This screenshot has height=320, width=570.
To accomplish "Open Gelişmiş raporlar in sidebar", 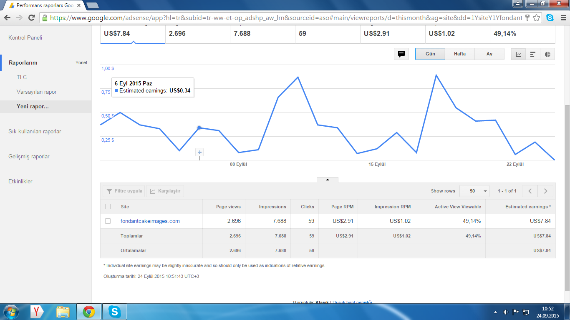I will [29, 157].
